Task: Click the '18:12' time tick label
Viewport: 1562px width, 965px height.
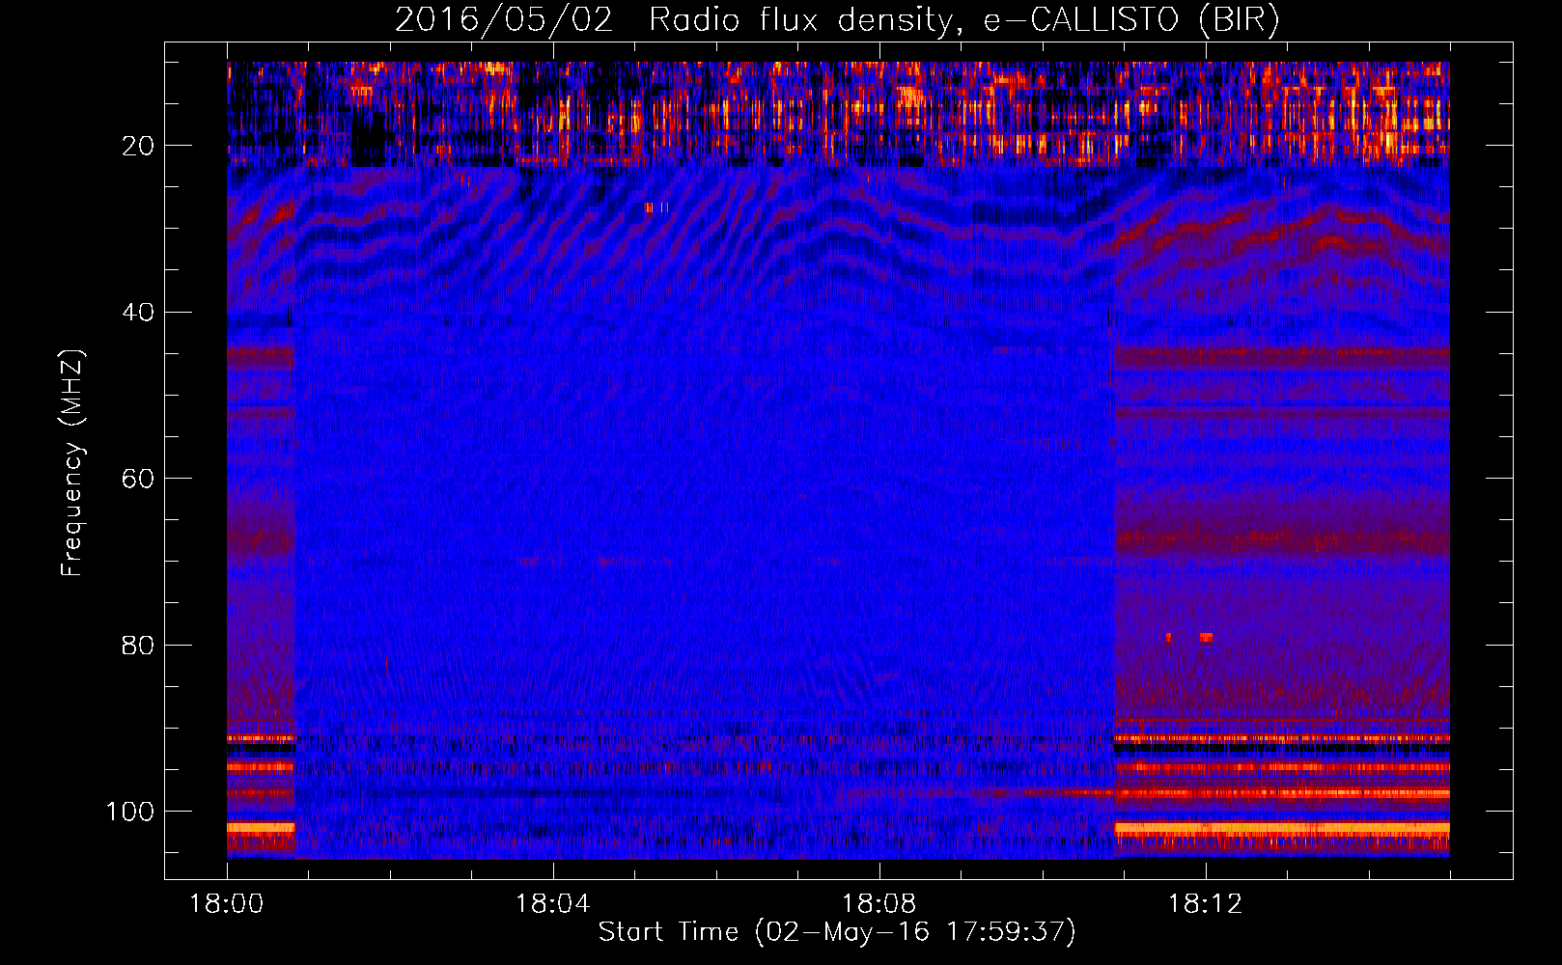Action: (1205, 904)
